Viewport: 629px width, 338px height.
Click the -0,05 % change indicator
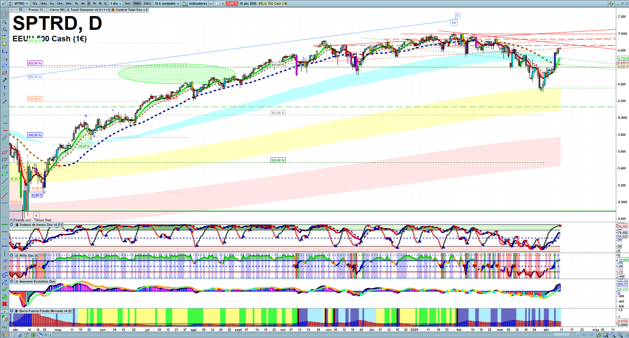click(232, 4)
